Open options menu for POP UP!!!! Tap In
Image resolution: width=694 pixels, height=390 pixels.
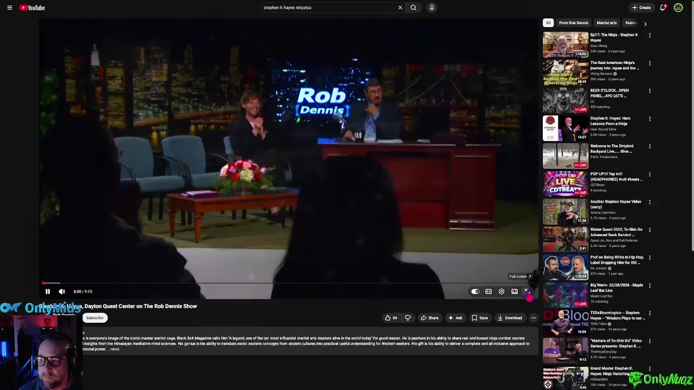650,174
